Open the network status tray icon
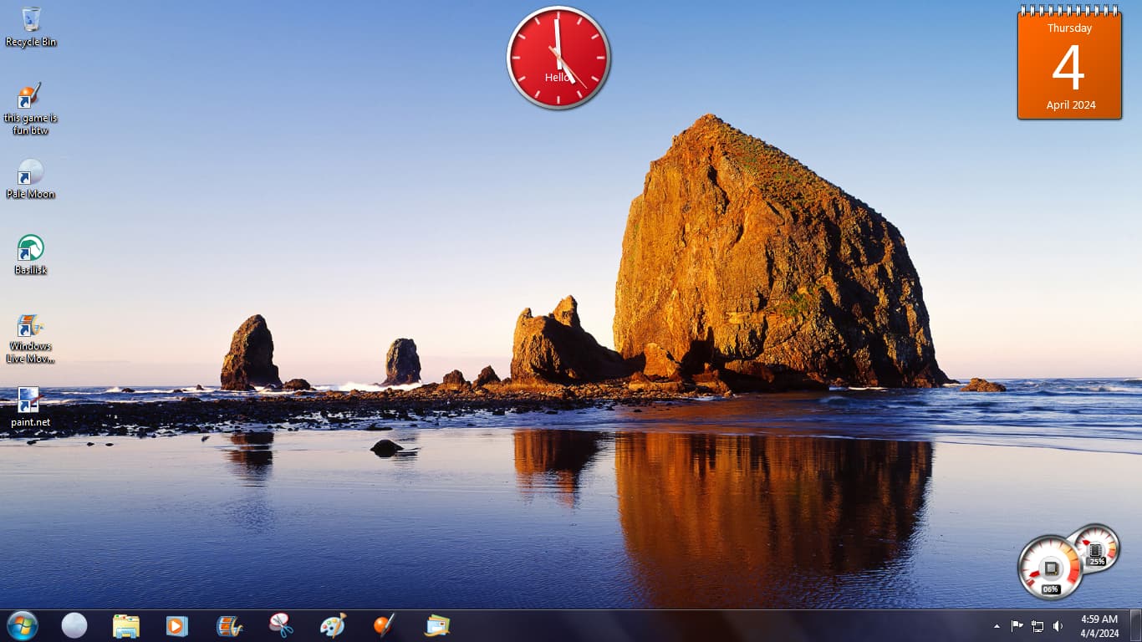 1037,626
